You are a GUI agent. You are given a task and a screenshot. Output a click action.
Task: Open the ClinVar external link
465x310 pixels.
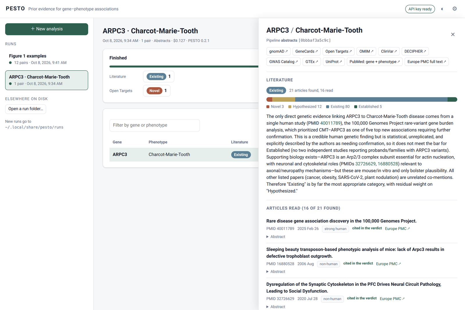(389, 51)
